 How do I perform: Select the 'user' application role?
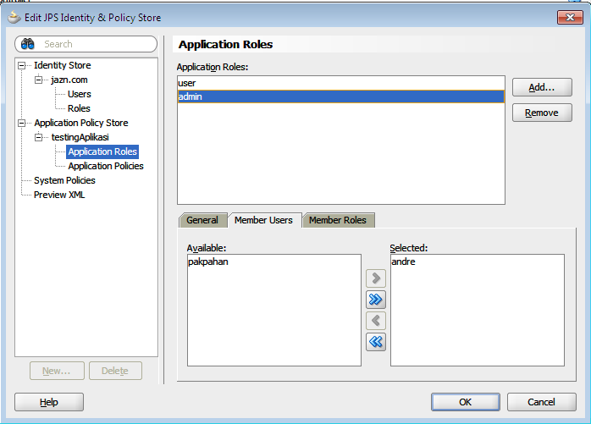tap(341, 83)
